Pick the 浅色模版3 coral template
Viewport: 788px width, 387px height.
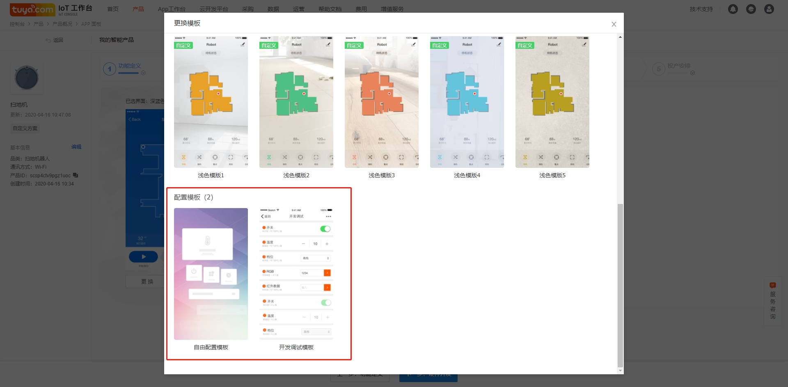[x=381, y=102]
